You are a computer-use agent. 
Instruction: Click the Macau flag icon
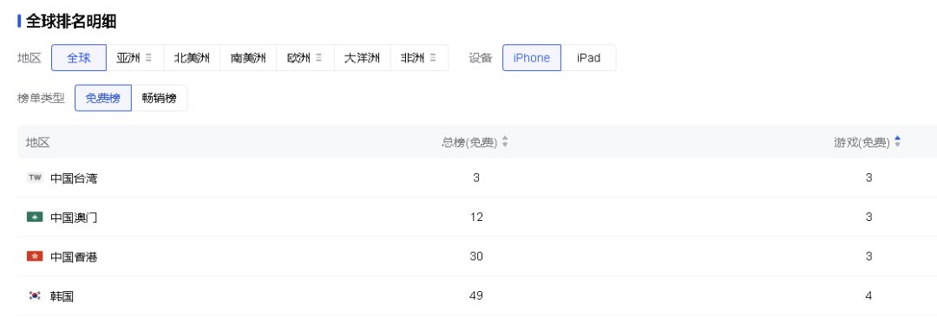click(x=35, y=217)
